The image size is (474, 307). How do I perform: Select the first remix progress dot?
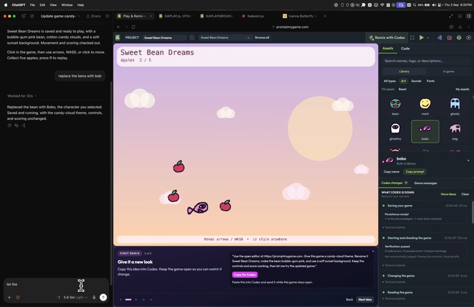point(121,300)
